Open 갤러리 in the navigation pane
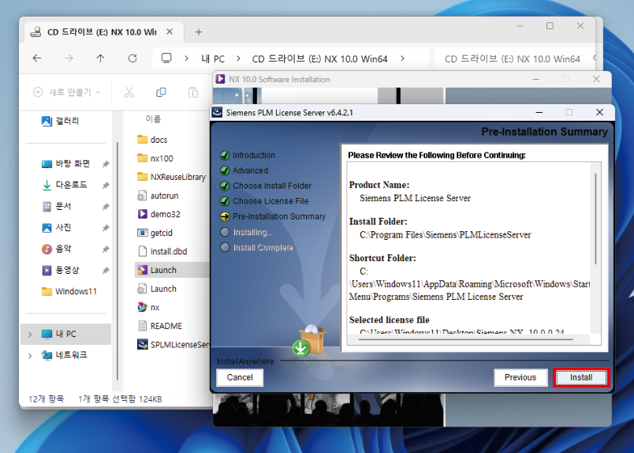 pos(61,121)
